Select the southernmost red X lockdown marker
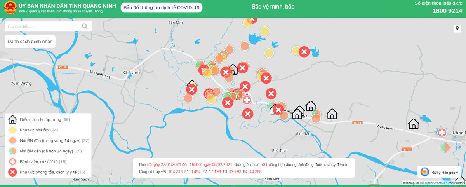Image resolution: width=466 pixels, height=187 pixels. (x=247, y=114)
